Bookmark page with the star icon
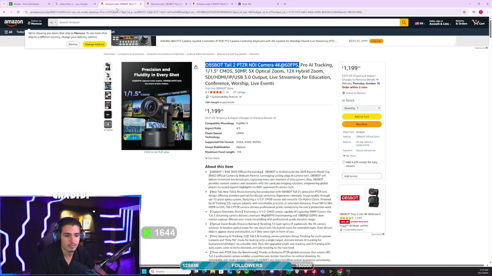 [464, 12]
